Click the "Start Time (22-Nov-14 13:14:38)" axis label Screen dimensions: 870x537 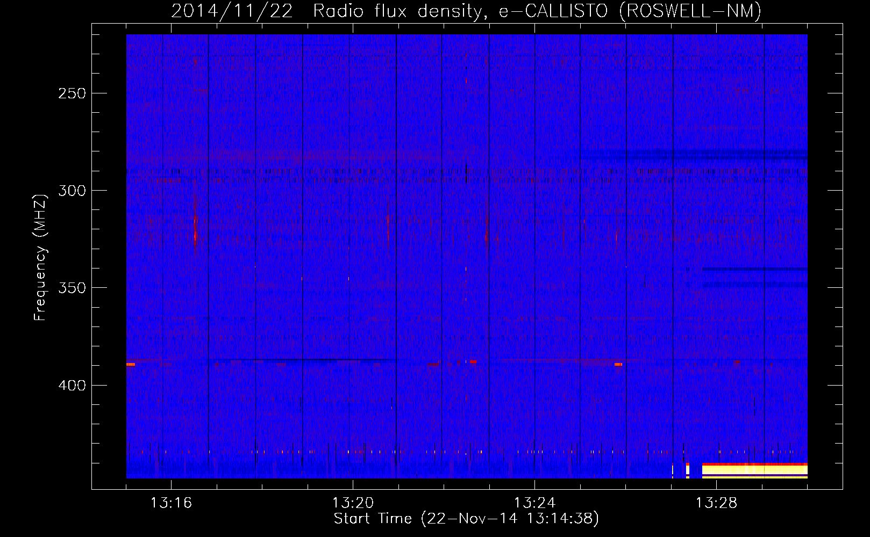pyautogui.click(x=466, y=519)
